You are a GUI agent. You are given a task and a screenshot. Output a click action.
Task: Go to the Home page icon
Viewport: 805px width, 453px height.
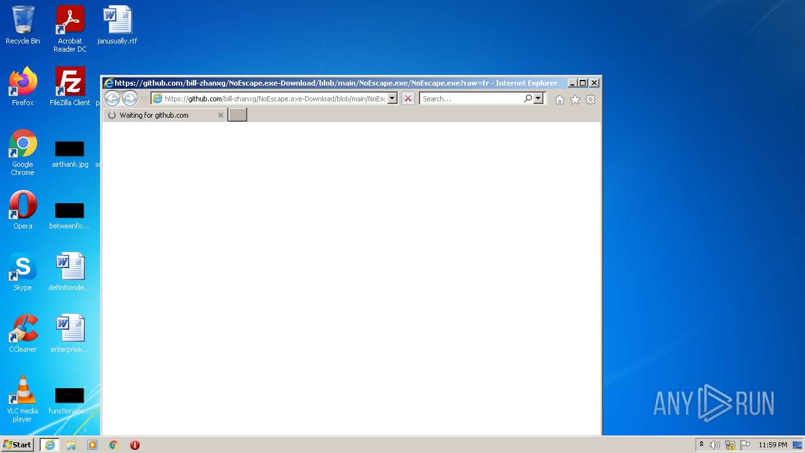pyautogui.click(x=560, y=99)
